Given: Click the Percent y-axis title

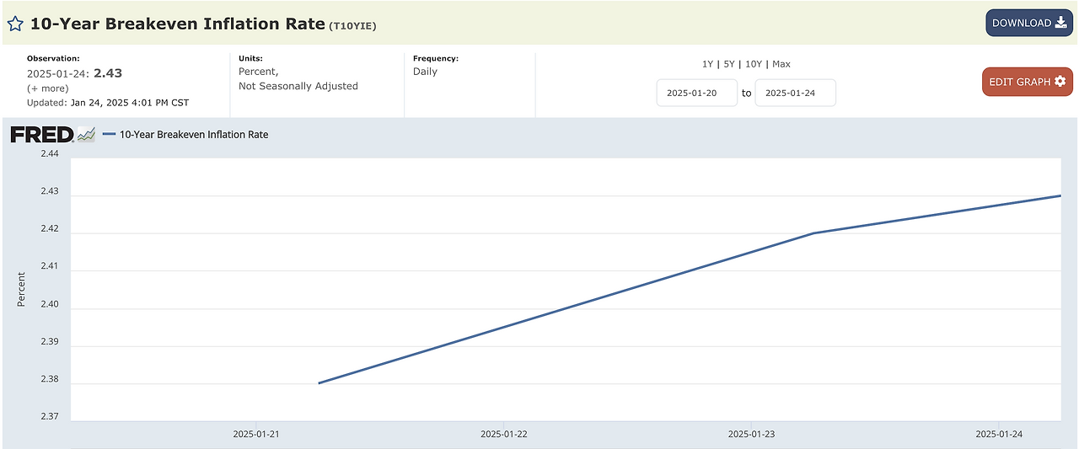Looking at the screenshot, I should point(21,289).
